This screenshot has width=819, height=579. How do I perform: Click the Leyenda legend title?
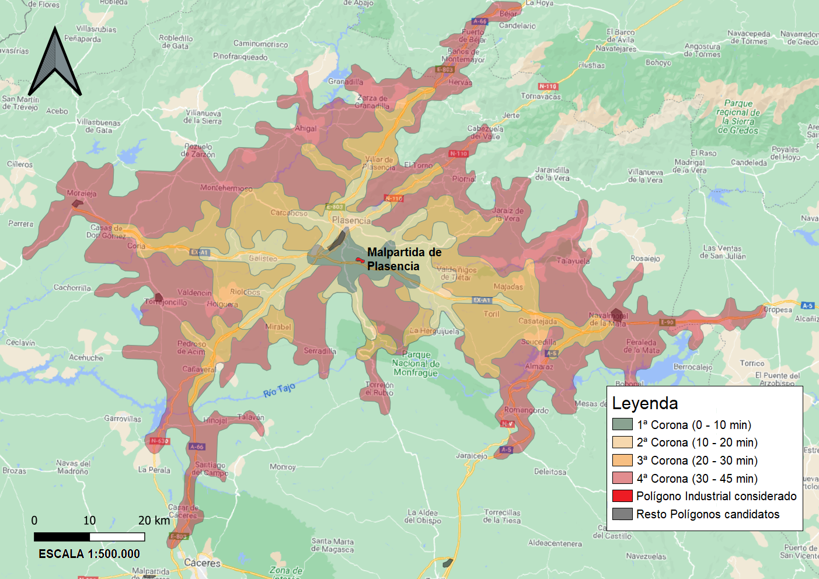[644, 403]
